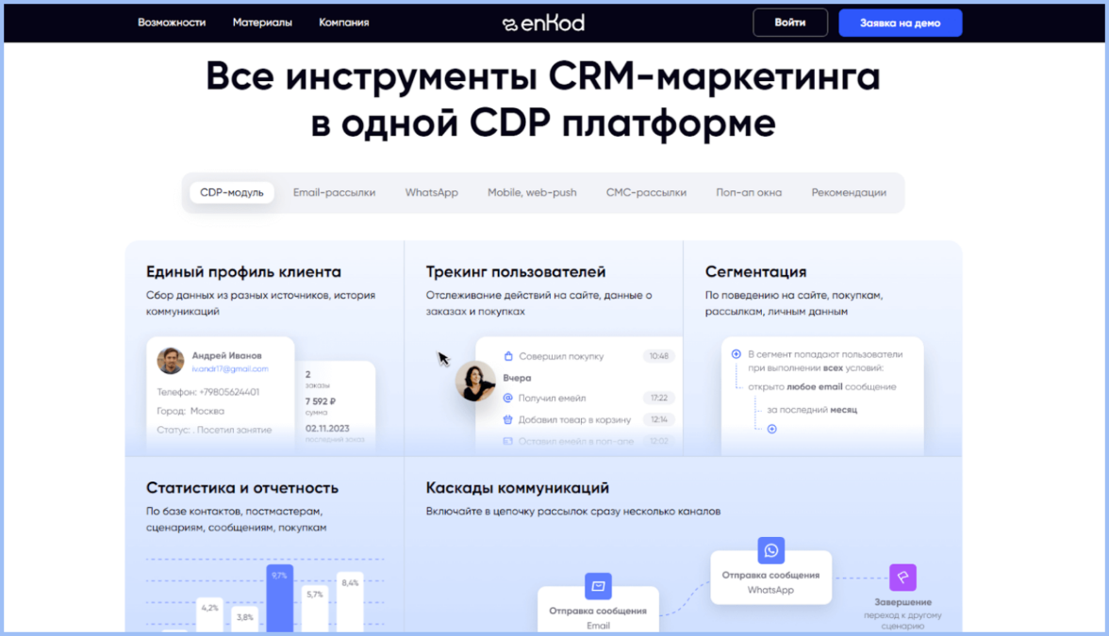Click the highlighted 9,7% blue bar
The height and width of the screenshot is (636, 1109).
click(x=279, y=597)
